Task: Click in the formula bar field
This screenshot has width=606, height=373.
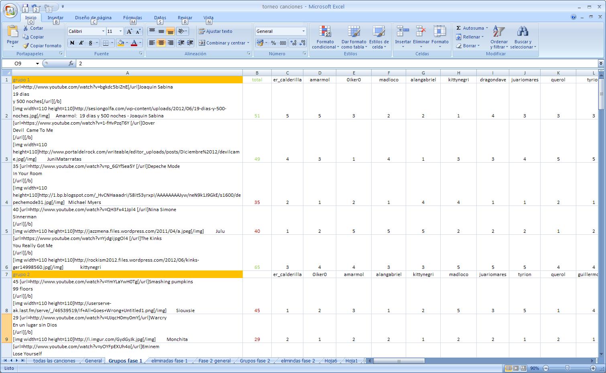Action: [336, 63]
